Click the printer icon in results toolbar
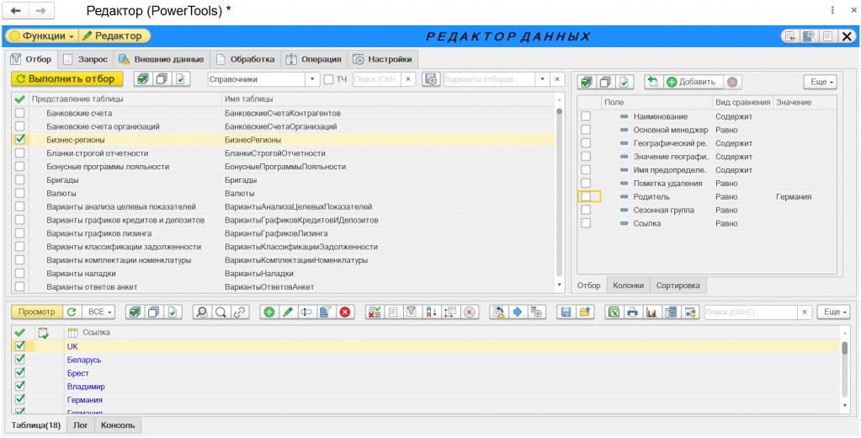The height and width of the screenshot is (438, 861). click(x=631, y=312)
